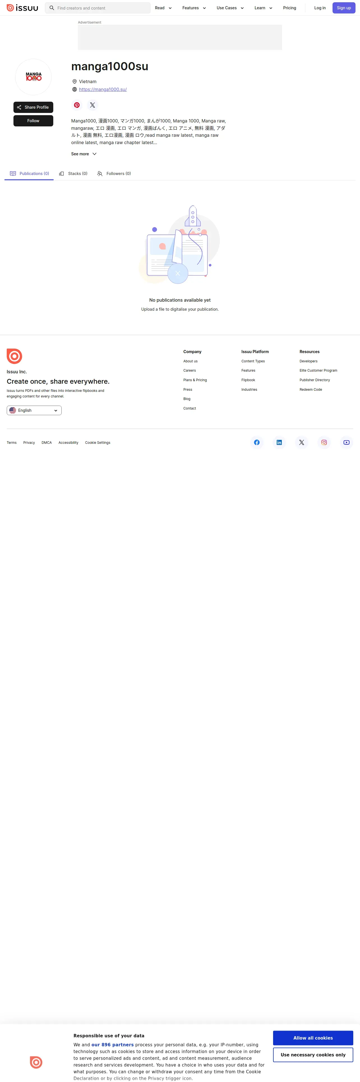The width and height of the screenshot is (360, 1082).
Task: Click the footer Issuu logo
Action: (x=14, y=356)
